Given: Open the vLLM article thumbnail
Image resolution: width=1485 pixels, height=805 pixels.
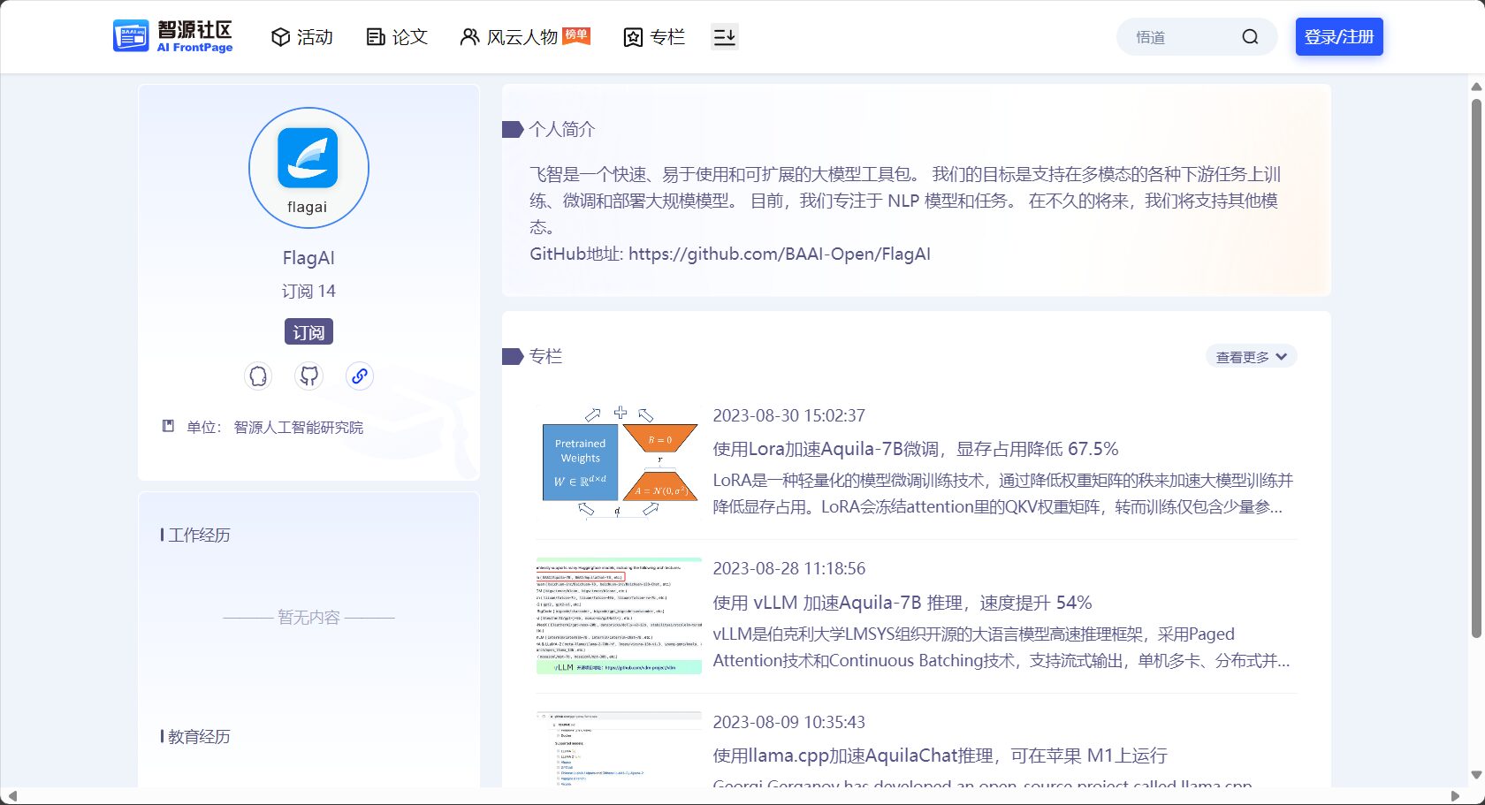Looking at the screenshot, I should click(619, 616).
